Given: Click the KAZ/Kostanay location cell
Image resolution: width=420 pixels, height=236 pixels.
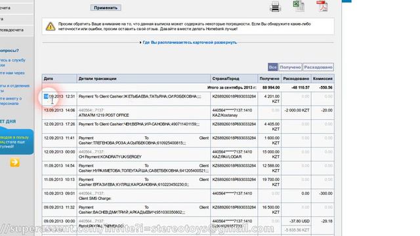Looking at the screenshot, I should tap(225, 115).
